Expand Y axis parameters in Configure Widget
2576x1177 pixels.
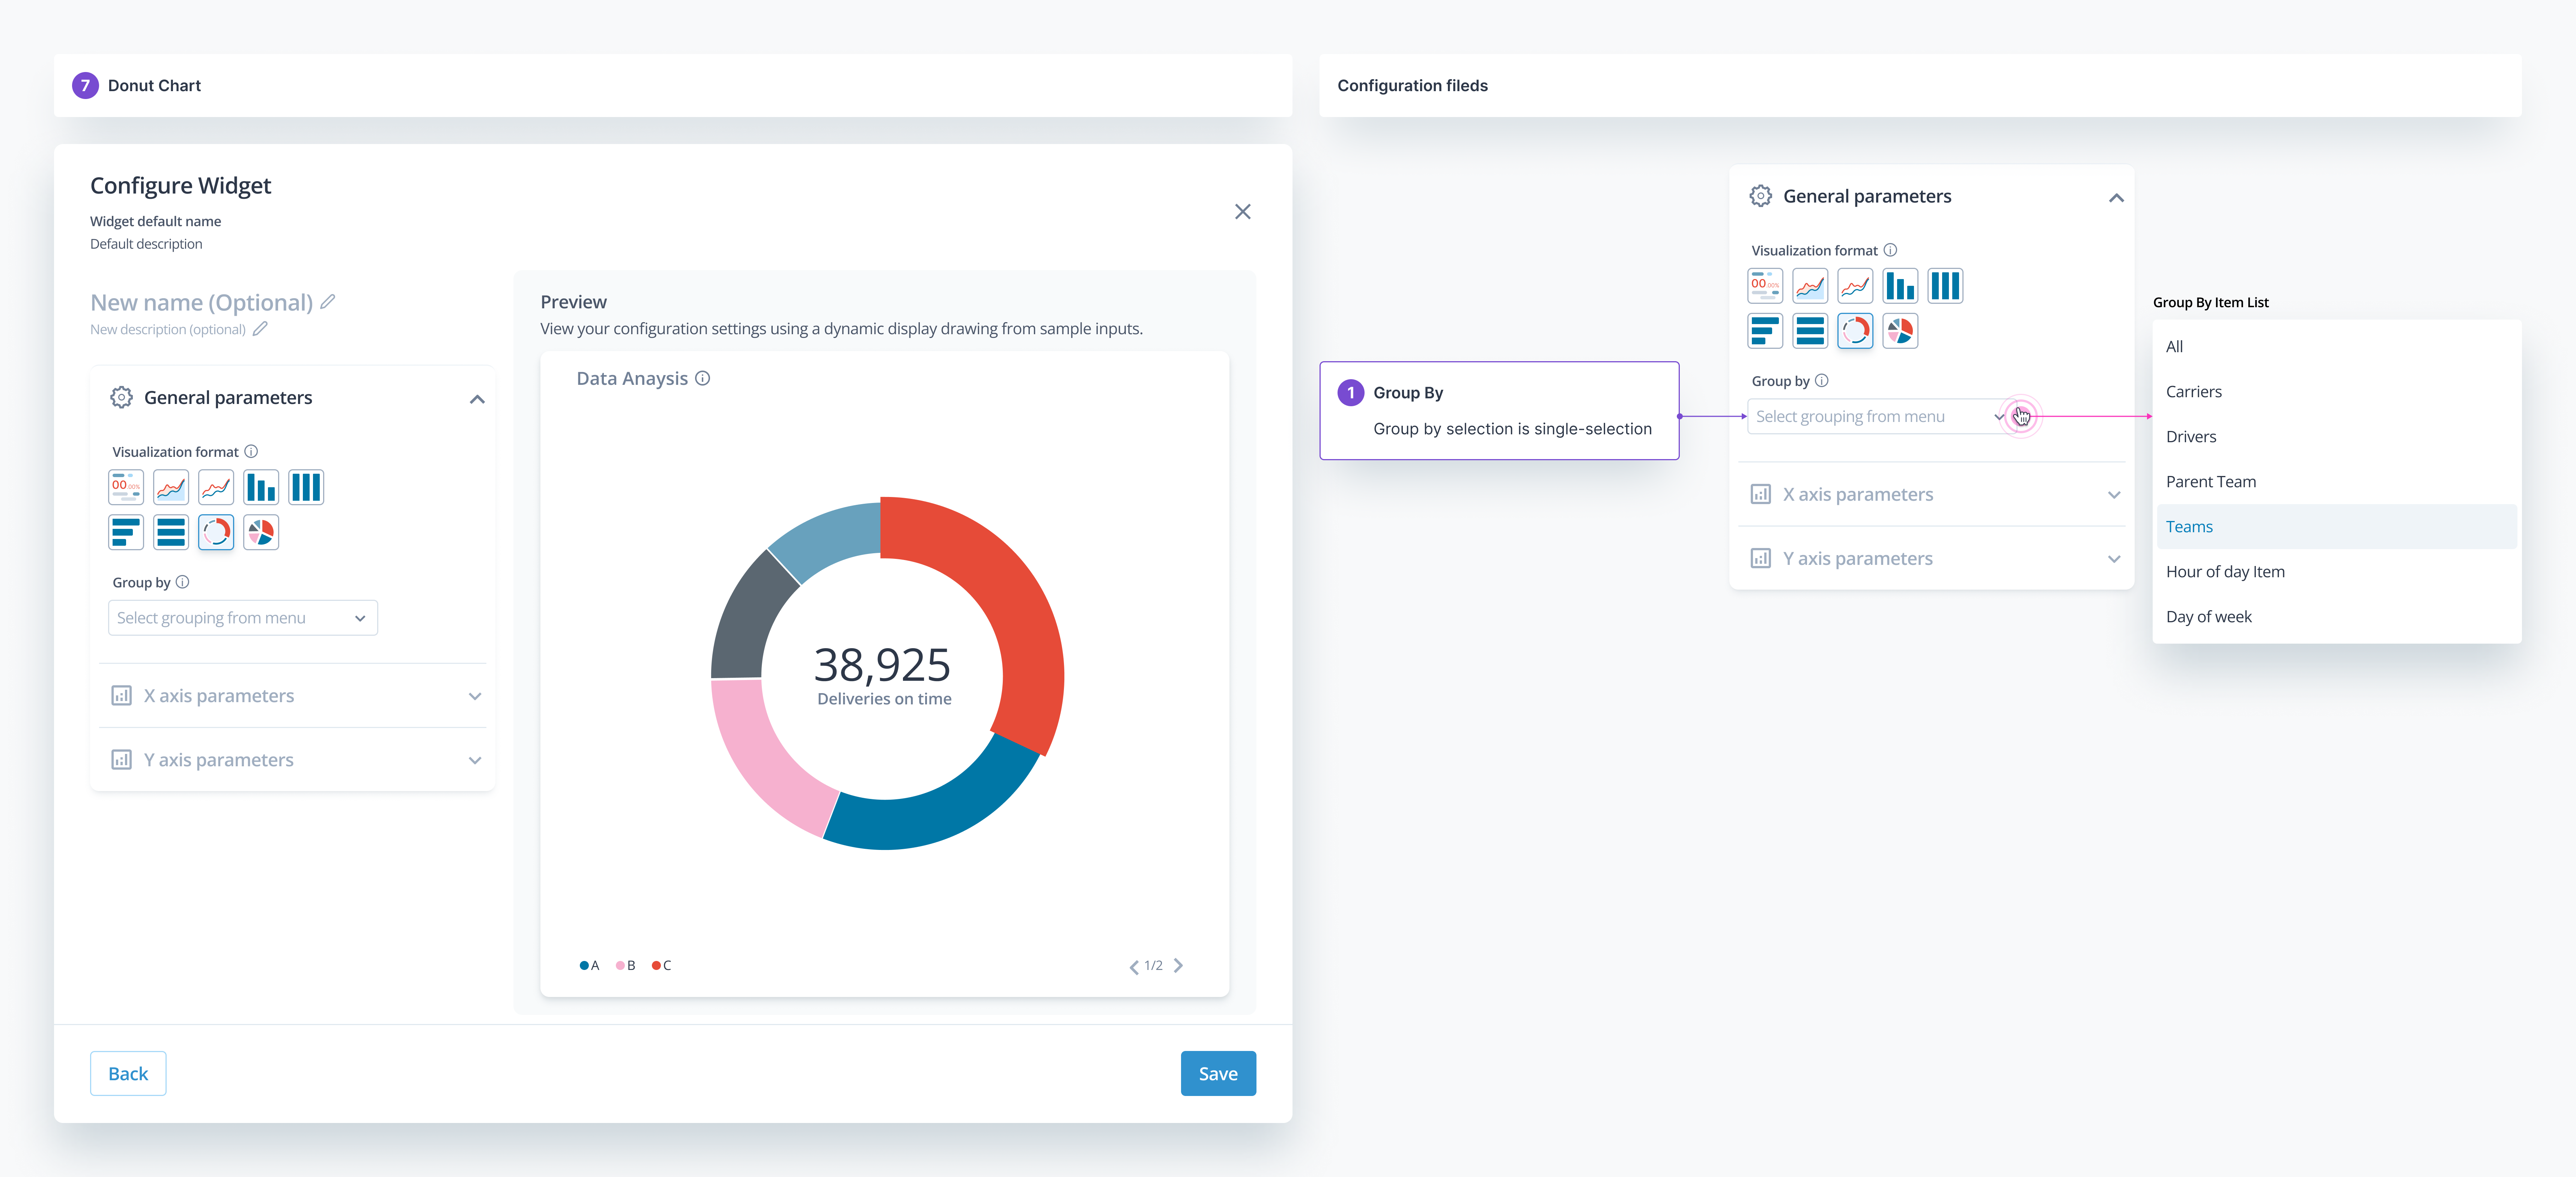(x=475, y=760)
